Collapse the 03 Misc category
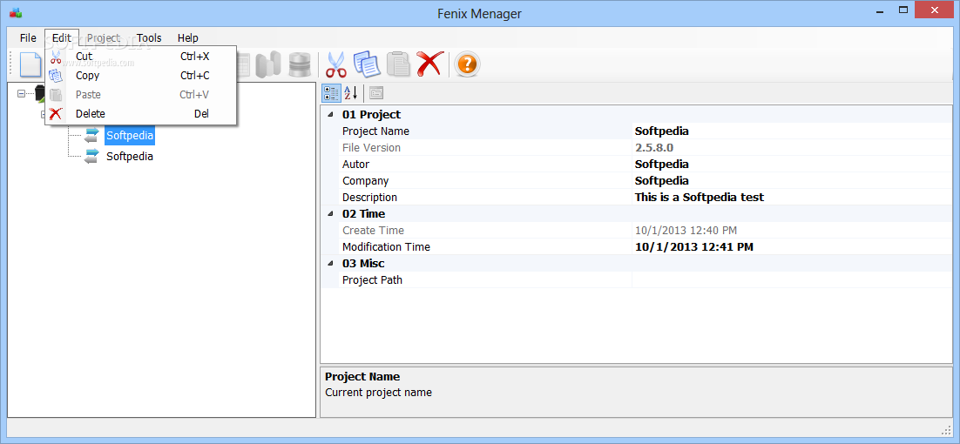960x444 pixels. point(331,263)
